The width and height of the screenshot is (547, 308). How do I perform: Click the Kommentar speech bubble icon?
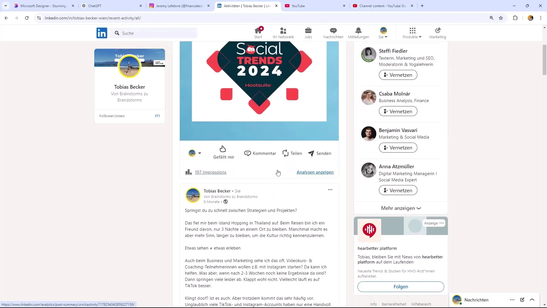pyautogui.click(x=248, y=153)
